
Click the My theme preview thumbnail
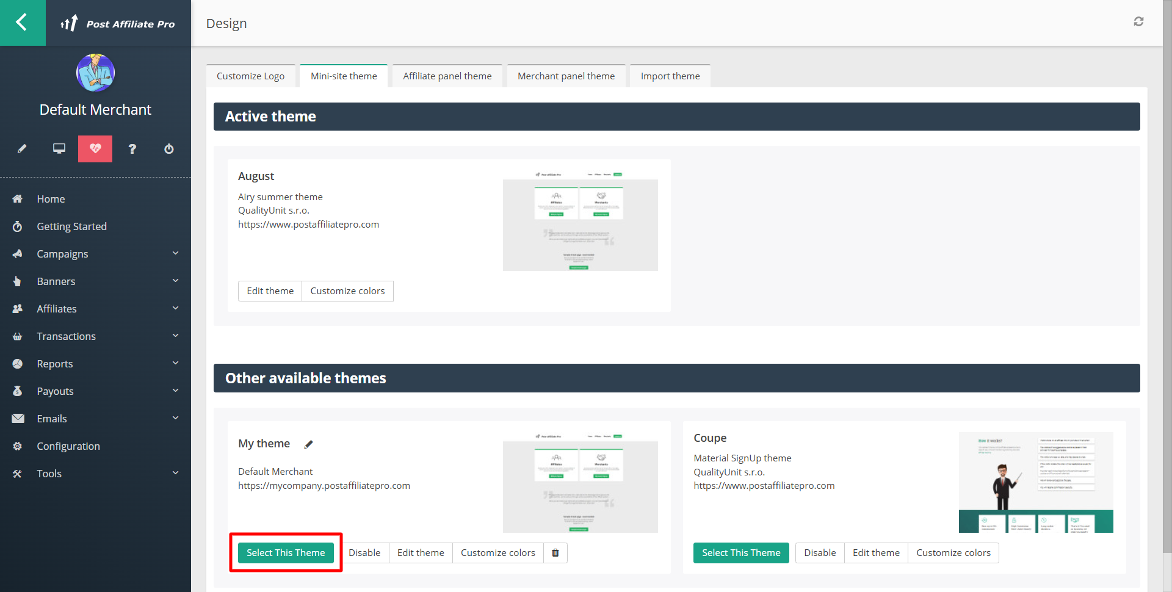(x=581, y=482)
